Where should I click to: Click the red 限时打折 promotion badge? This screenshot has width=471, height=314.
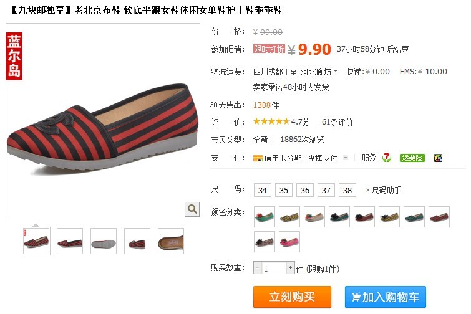269,49
